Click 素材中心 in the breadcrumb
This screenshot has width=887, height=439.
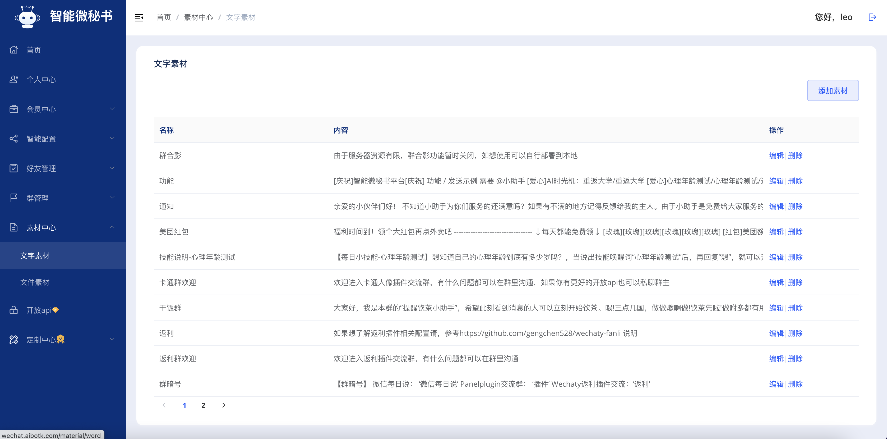click(198, 17)
